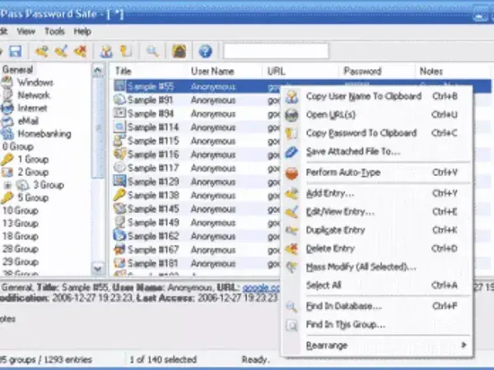Sort entries by User Name column header
This screenshot has height=370, width=494.
[212, 72]
